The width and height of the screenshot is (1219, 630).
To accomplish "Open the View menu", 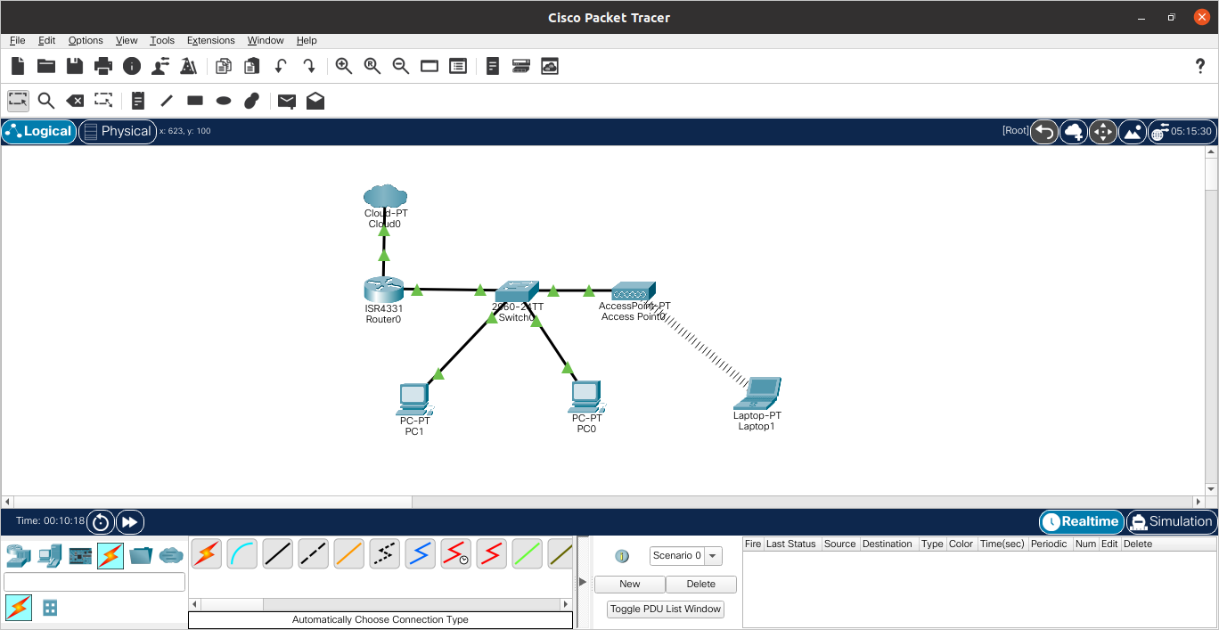I will [x=127, y=40].
